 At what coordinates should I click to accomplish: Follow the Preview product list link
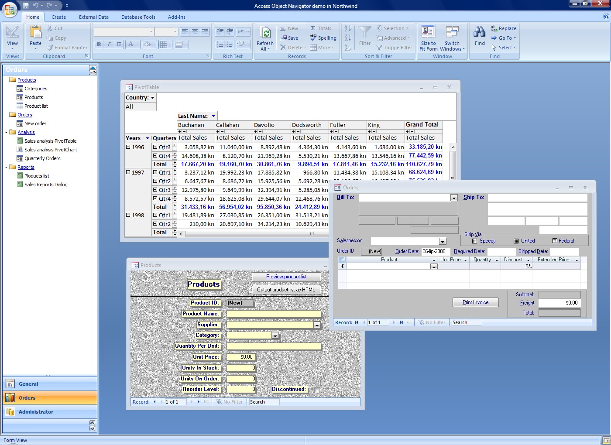pyautogui.click(x=286, y=277)
